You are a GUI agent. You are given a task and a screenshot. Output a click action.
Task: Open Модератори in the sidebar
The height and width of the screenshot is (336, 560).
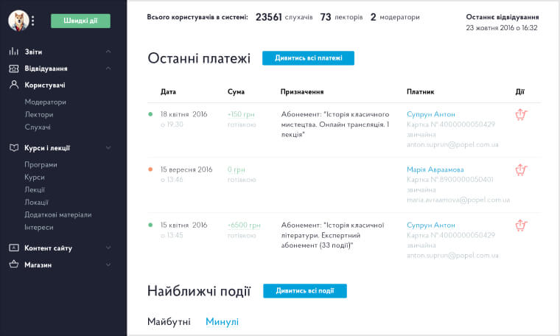pyautogui.click(x=45, y=102)
